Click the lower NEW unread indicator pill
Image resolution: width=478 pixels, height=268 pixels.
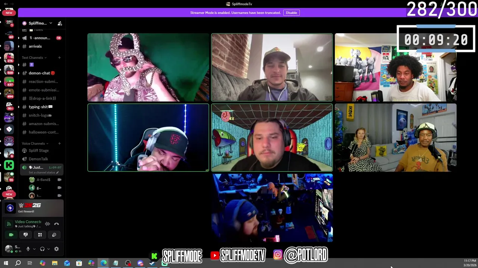coord(9,194)
